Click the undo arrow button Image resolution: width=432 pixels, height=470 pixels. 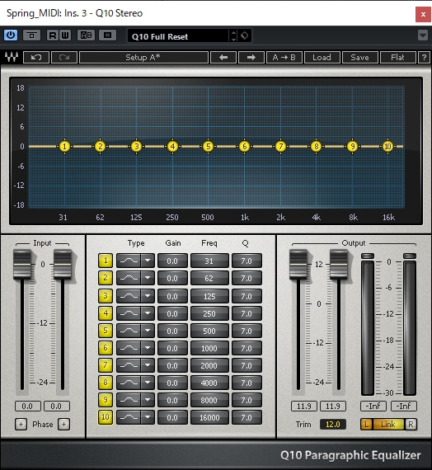click(x=36, y=57)
